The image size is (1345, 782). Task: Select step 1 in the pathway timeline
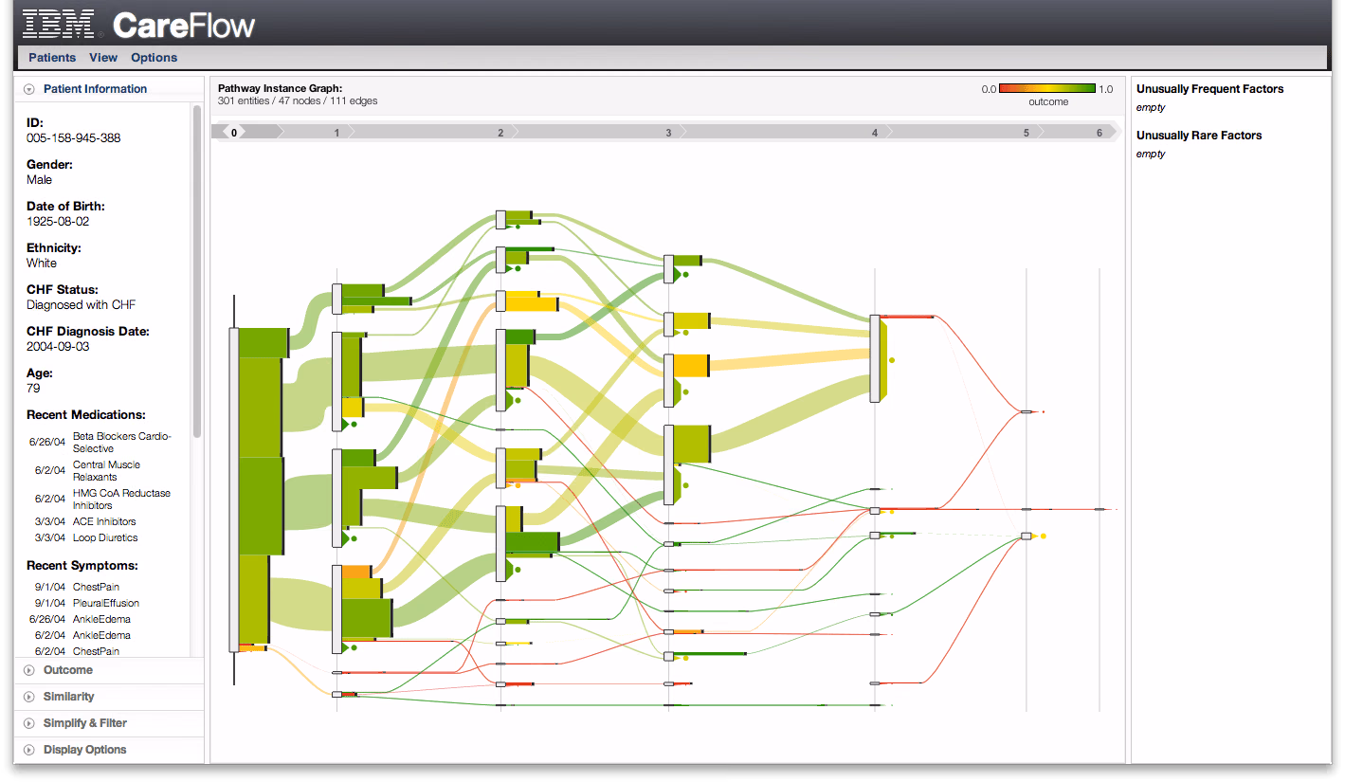tap(336, 133)
